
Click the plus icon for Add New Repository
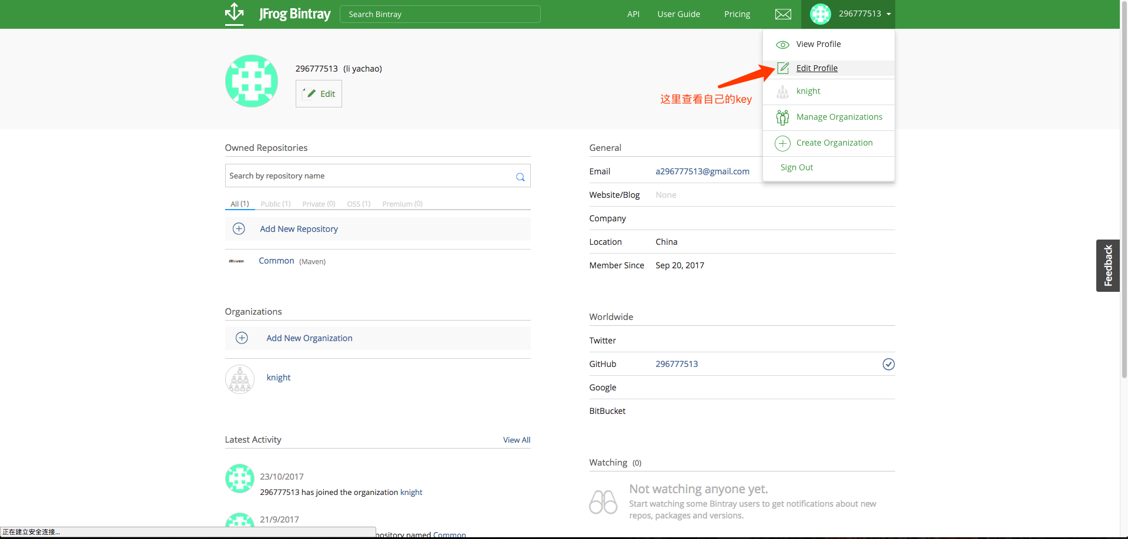pyautogui.click(x=239, y=229)
